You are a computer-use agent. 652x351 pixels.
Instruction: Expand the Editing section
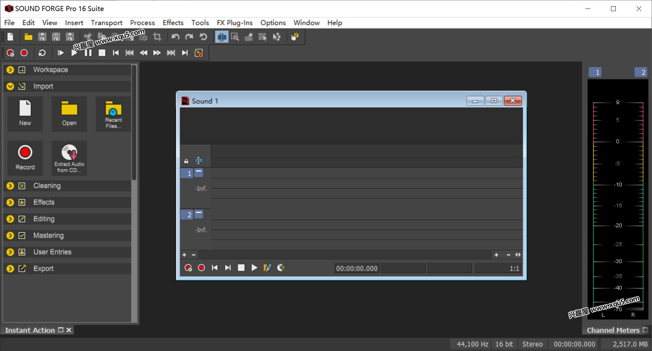tap(10, 219)
